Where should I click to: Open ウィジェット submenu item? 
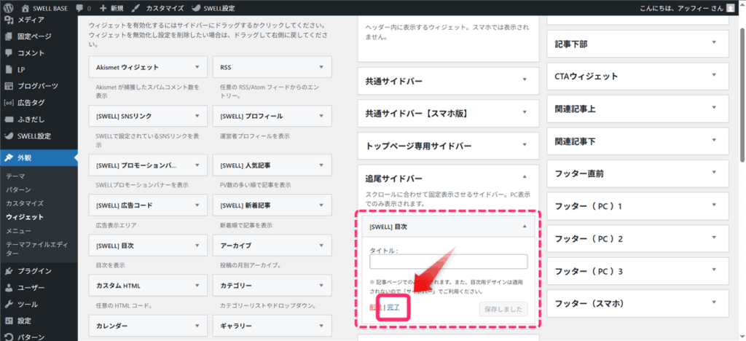point(25,217)
